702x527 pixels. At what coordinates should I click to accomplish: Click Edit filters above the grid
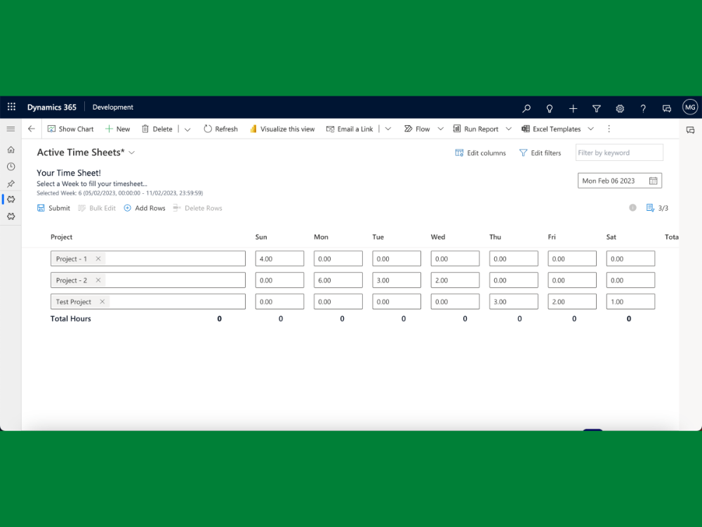540,152
